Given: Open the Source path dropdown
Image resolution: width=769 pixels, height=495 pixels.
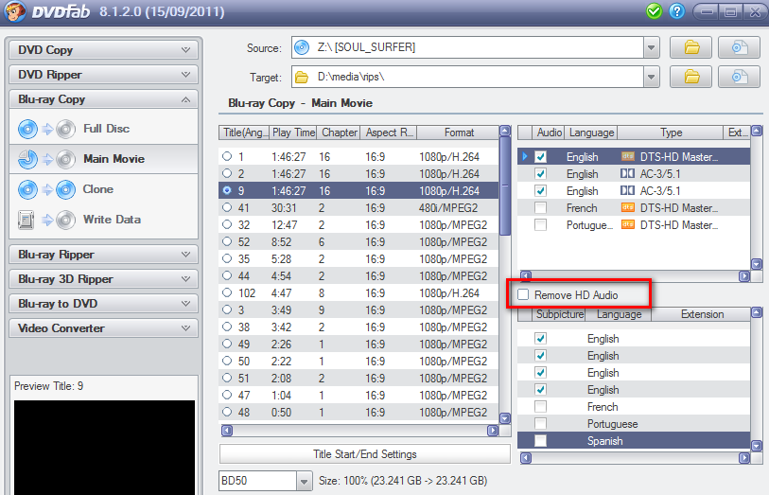Looking at the screenshot, I should pos(652,47).
